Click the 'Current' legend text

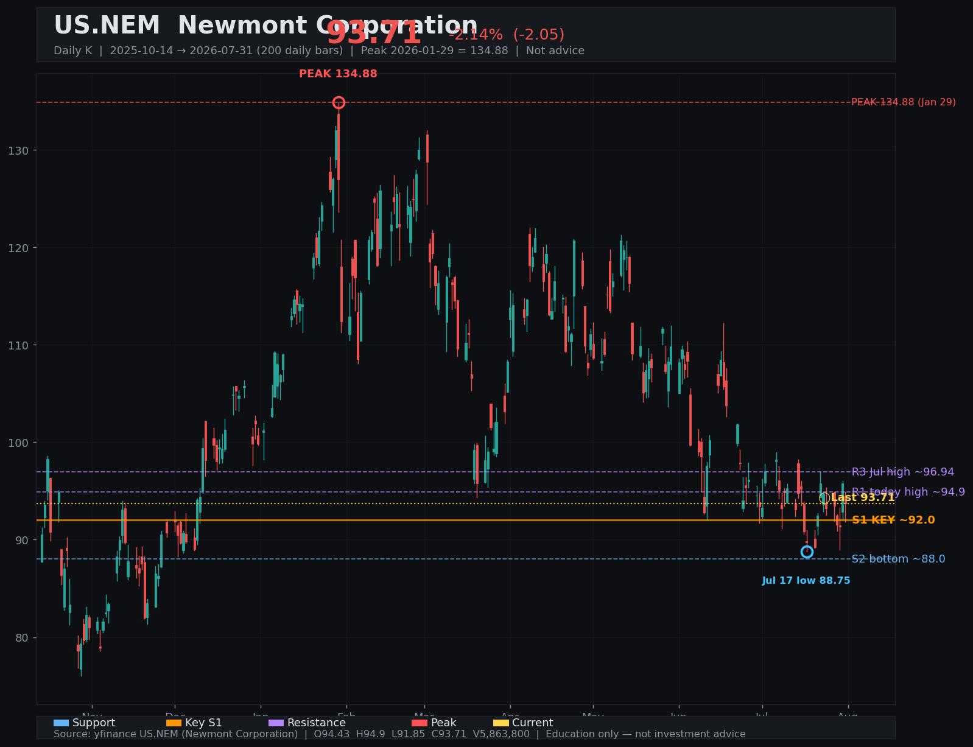[x=533, y=723]
